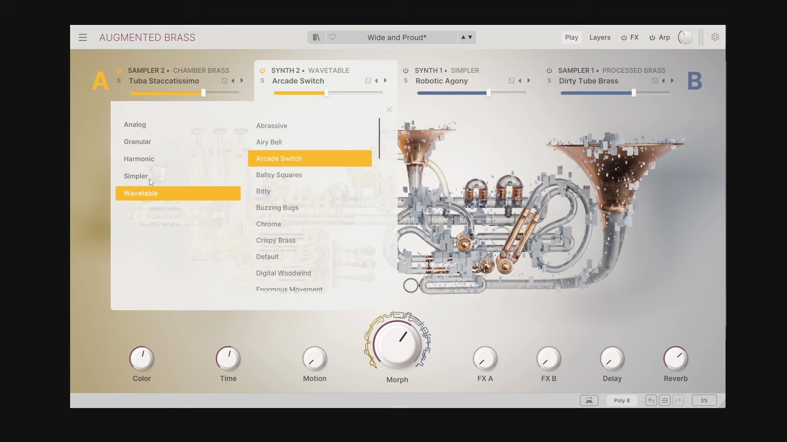Open the pitch bend icon in bottom bar
Image resolution: width=787 pixels, height=442 pixels.
[589, 400]
